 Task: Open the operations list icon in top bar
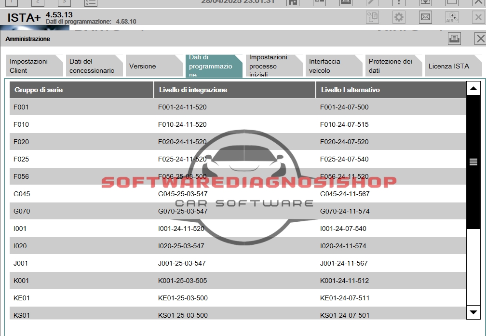click(x=91, y=2)
